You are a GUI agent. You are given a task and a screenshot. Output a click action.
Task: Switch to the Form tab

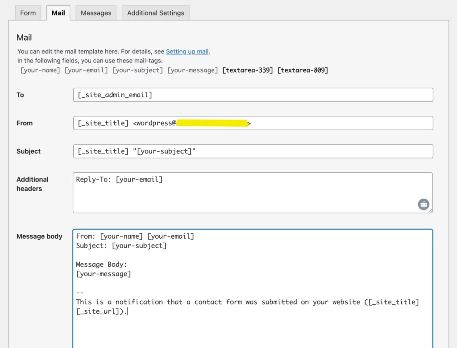28,13
